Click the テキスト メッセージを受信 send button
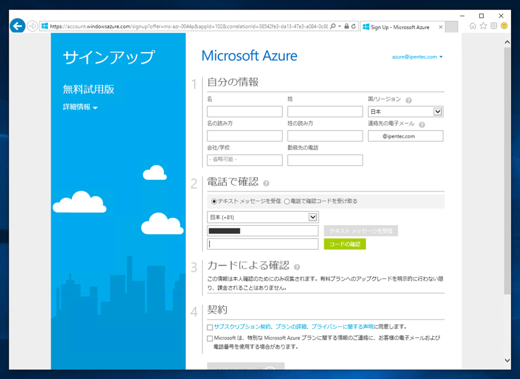 pyautogui.click(x=361, y=231)
